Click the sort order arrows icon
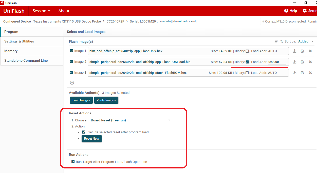 282,41
